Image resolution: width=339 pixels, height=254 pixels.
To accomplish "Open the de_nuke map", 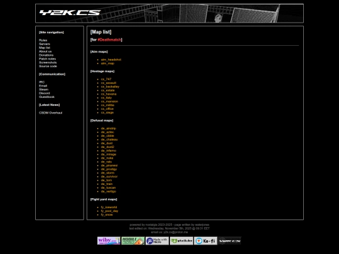I will [x=107, y=158].
